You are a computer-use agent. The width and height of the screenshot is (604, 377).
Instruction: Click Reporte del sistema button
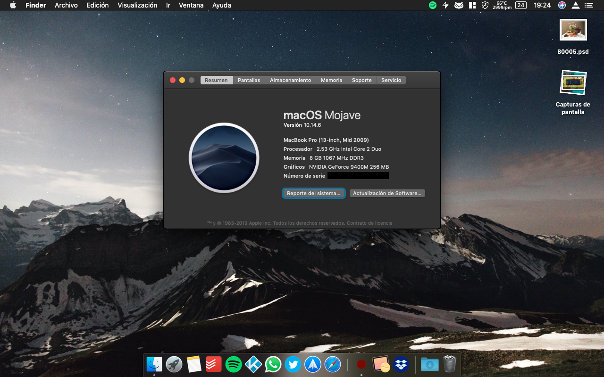point(314,193)
